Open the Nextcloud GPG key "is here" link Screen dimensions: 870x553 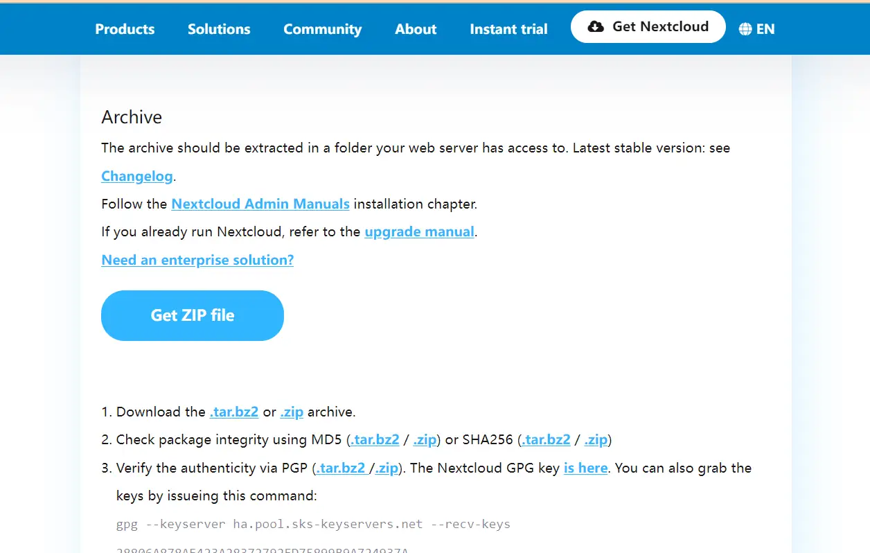(x=585, y=468)
